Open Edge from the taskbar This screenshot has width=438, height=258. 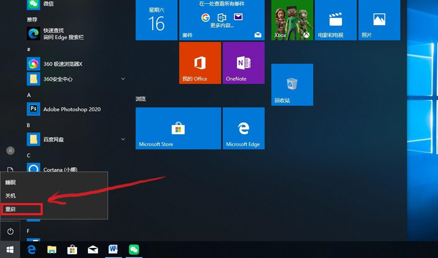pos(31,249)
